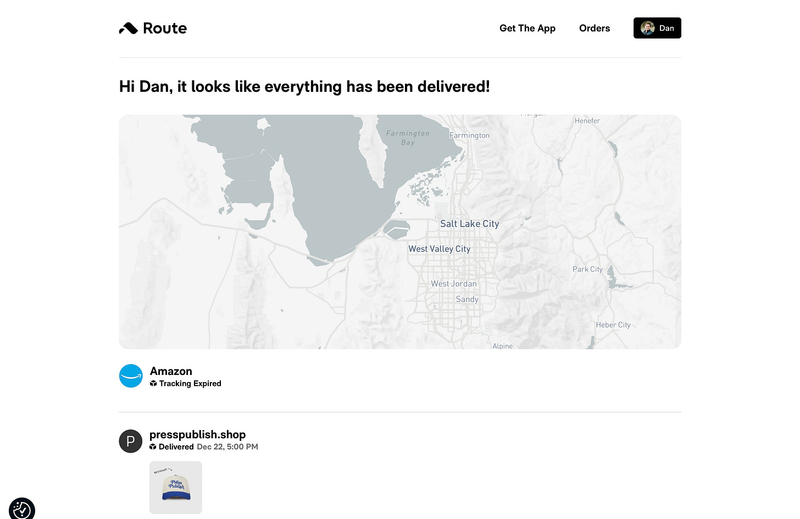The width and height of the screenshot is (800, 519).
Task: Open the Press Publish hat thumbnail
Action: 176,488
